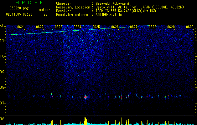Select the Ogata-vill. Akita-Pref. JAPAN location text
197x125 pixels.
tap(140, 7)
